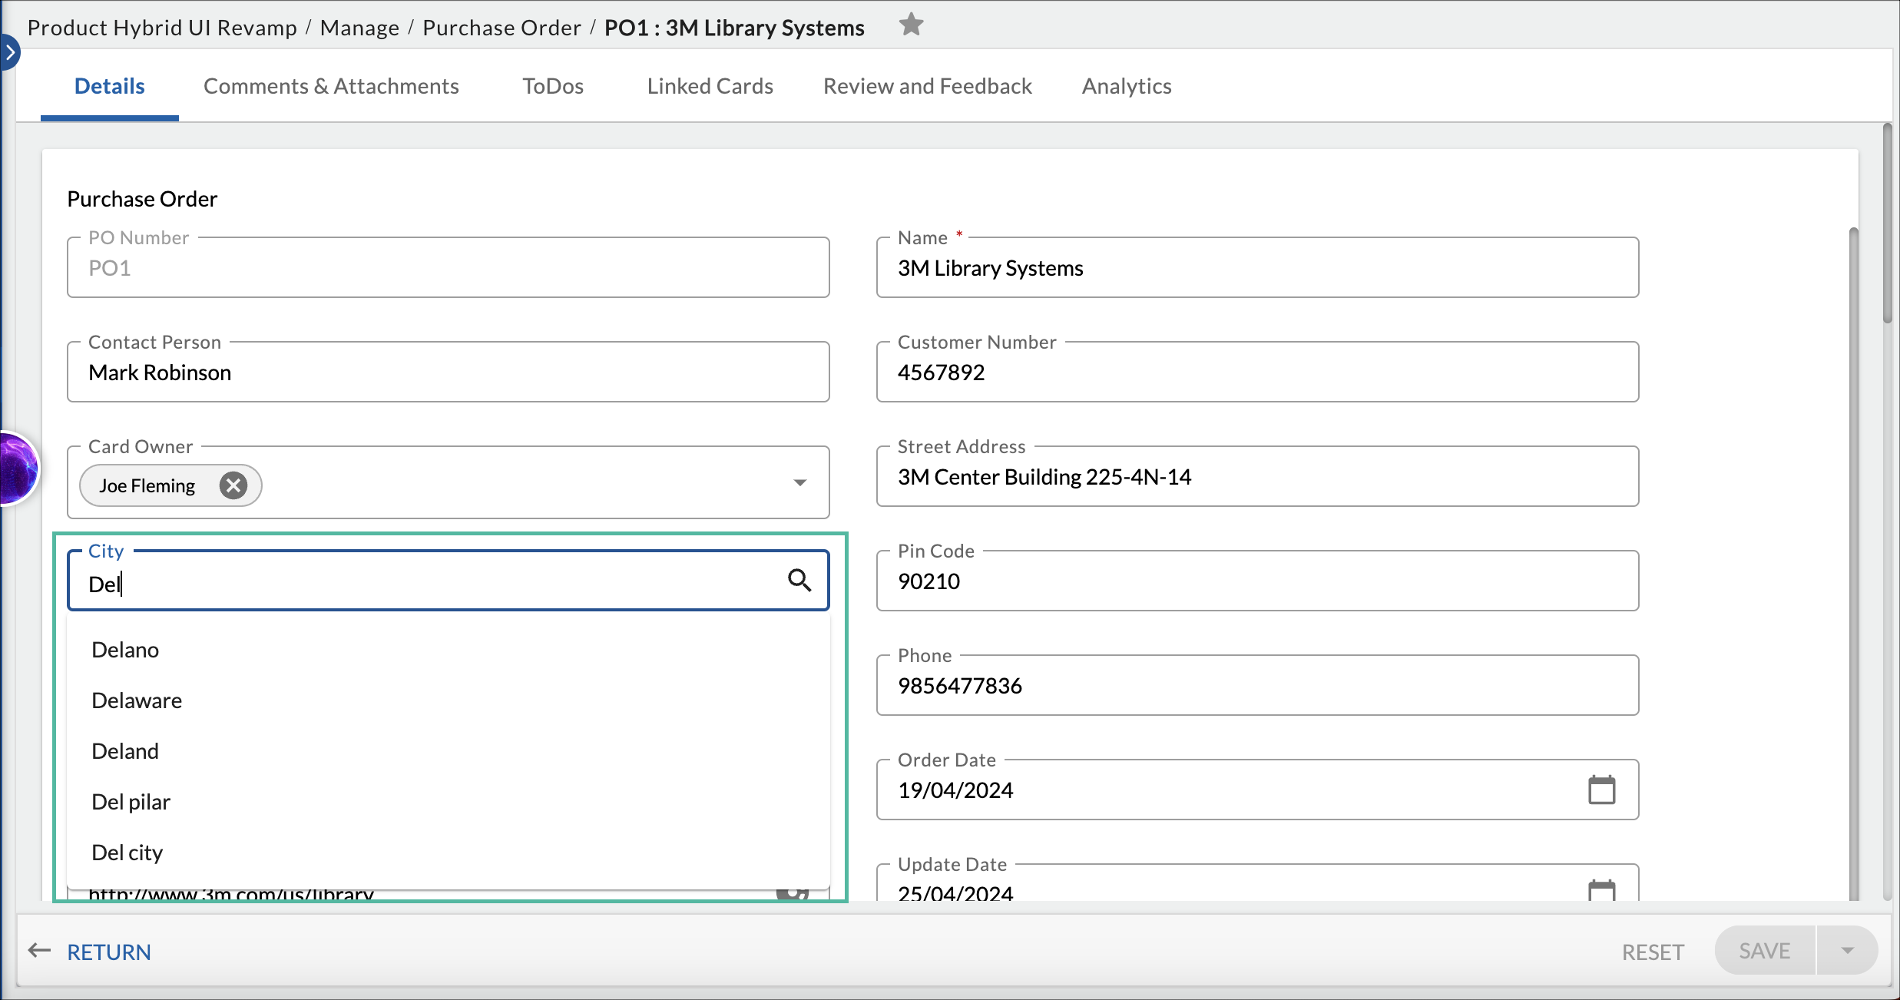Go to the ToDos tab
This screenshot has width=1900, height=1000.
(x=553, y=86)
